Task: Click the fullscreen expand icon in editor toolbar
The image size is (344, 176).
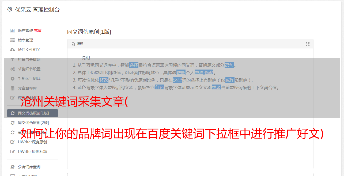Action: [x=308, y=44]
